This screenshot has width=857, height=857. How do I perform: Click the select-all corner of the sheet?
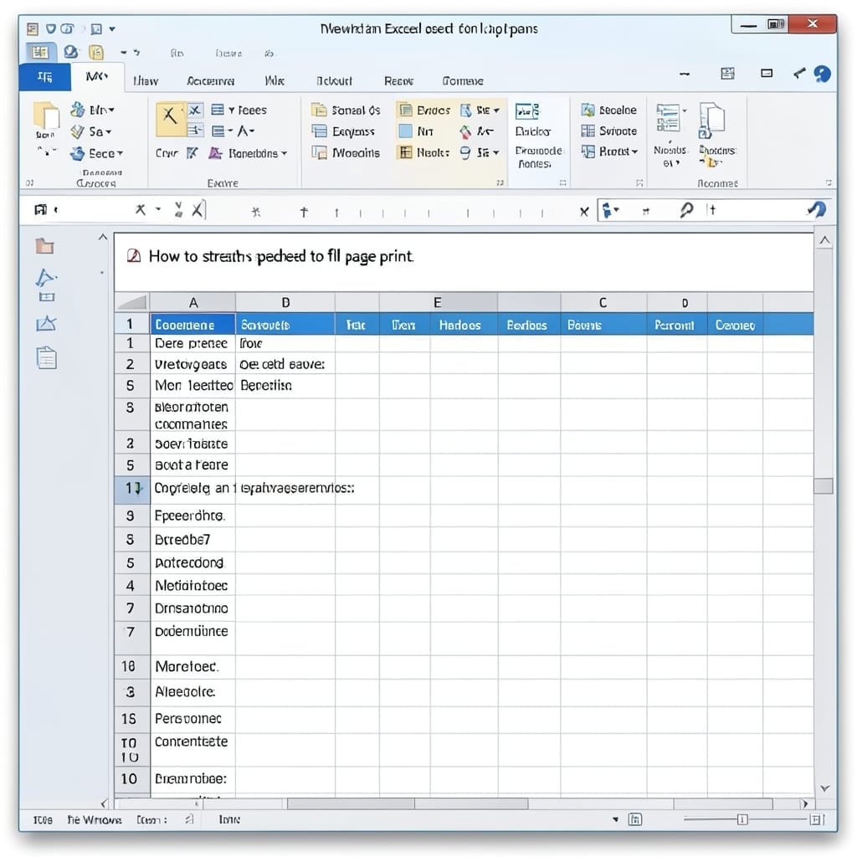[131, 302]
